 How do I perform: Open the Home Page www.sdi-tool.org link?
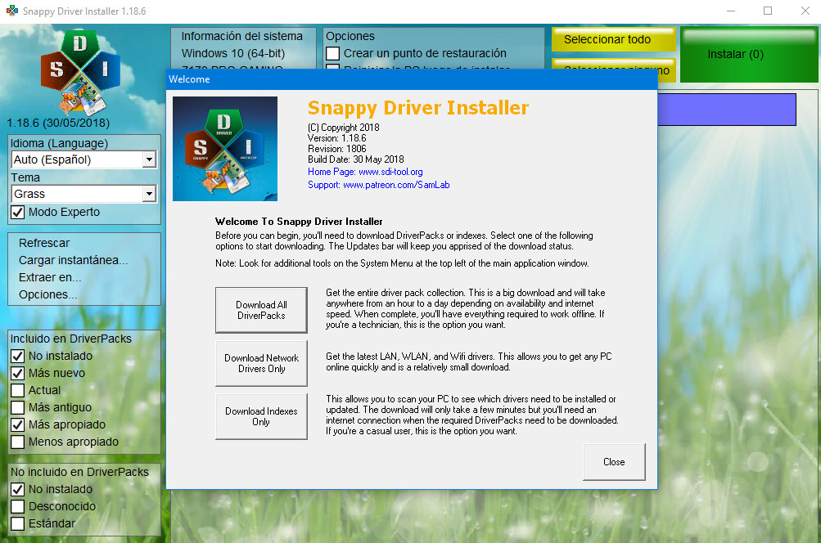tap(365, 172)
